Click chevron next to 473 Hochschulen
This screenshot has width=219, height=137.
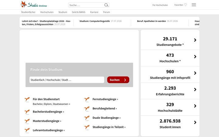click(195, 57)
